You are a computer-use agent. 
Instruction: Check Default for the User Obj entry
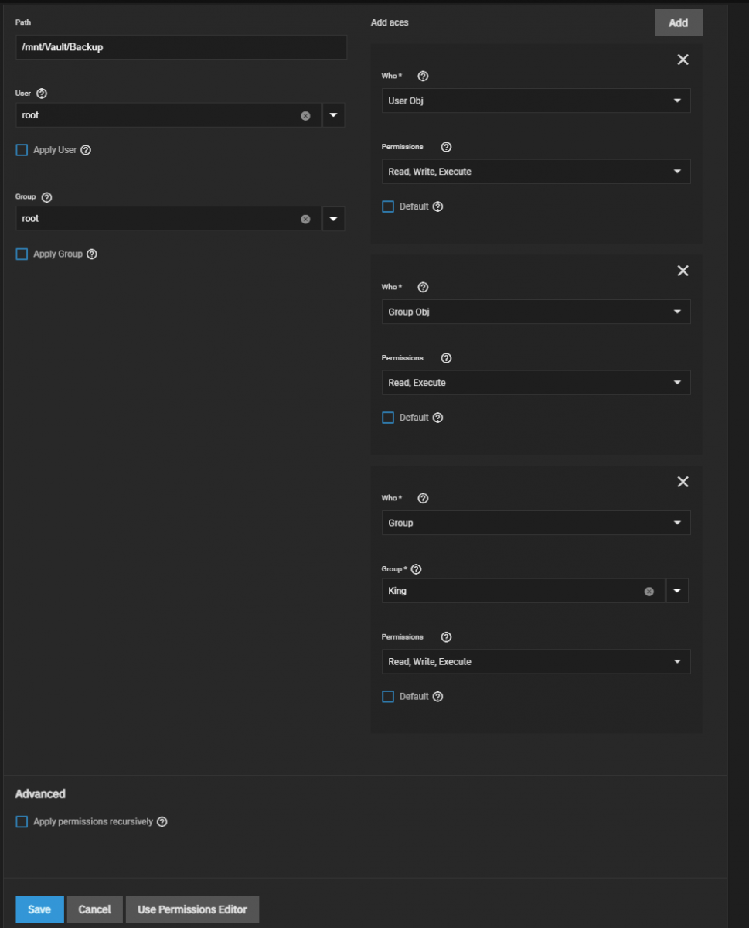tap(388, 206)
